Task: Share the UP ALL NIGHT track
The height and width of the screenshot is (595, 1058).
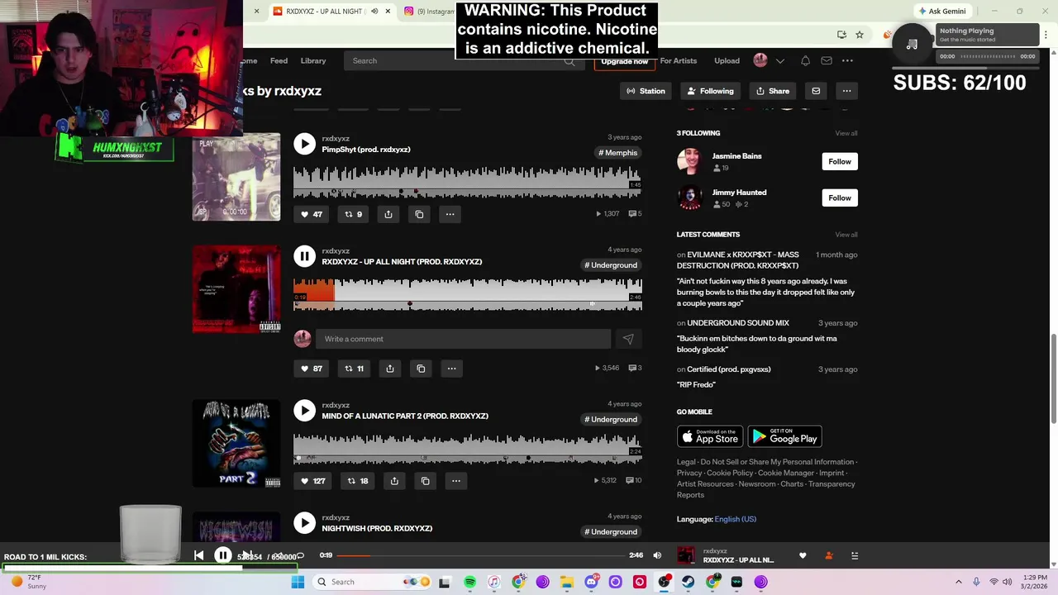Action: point(390,369)
